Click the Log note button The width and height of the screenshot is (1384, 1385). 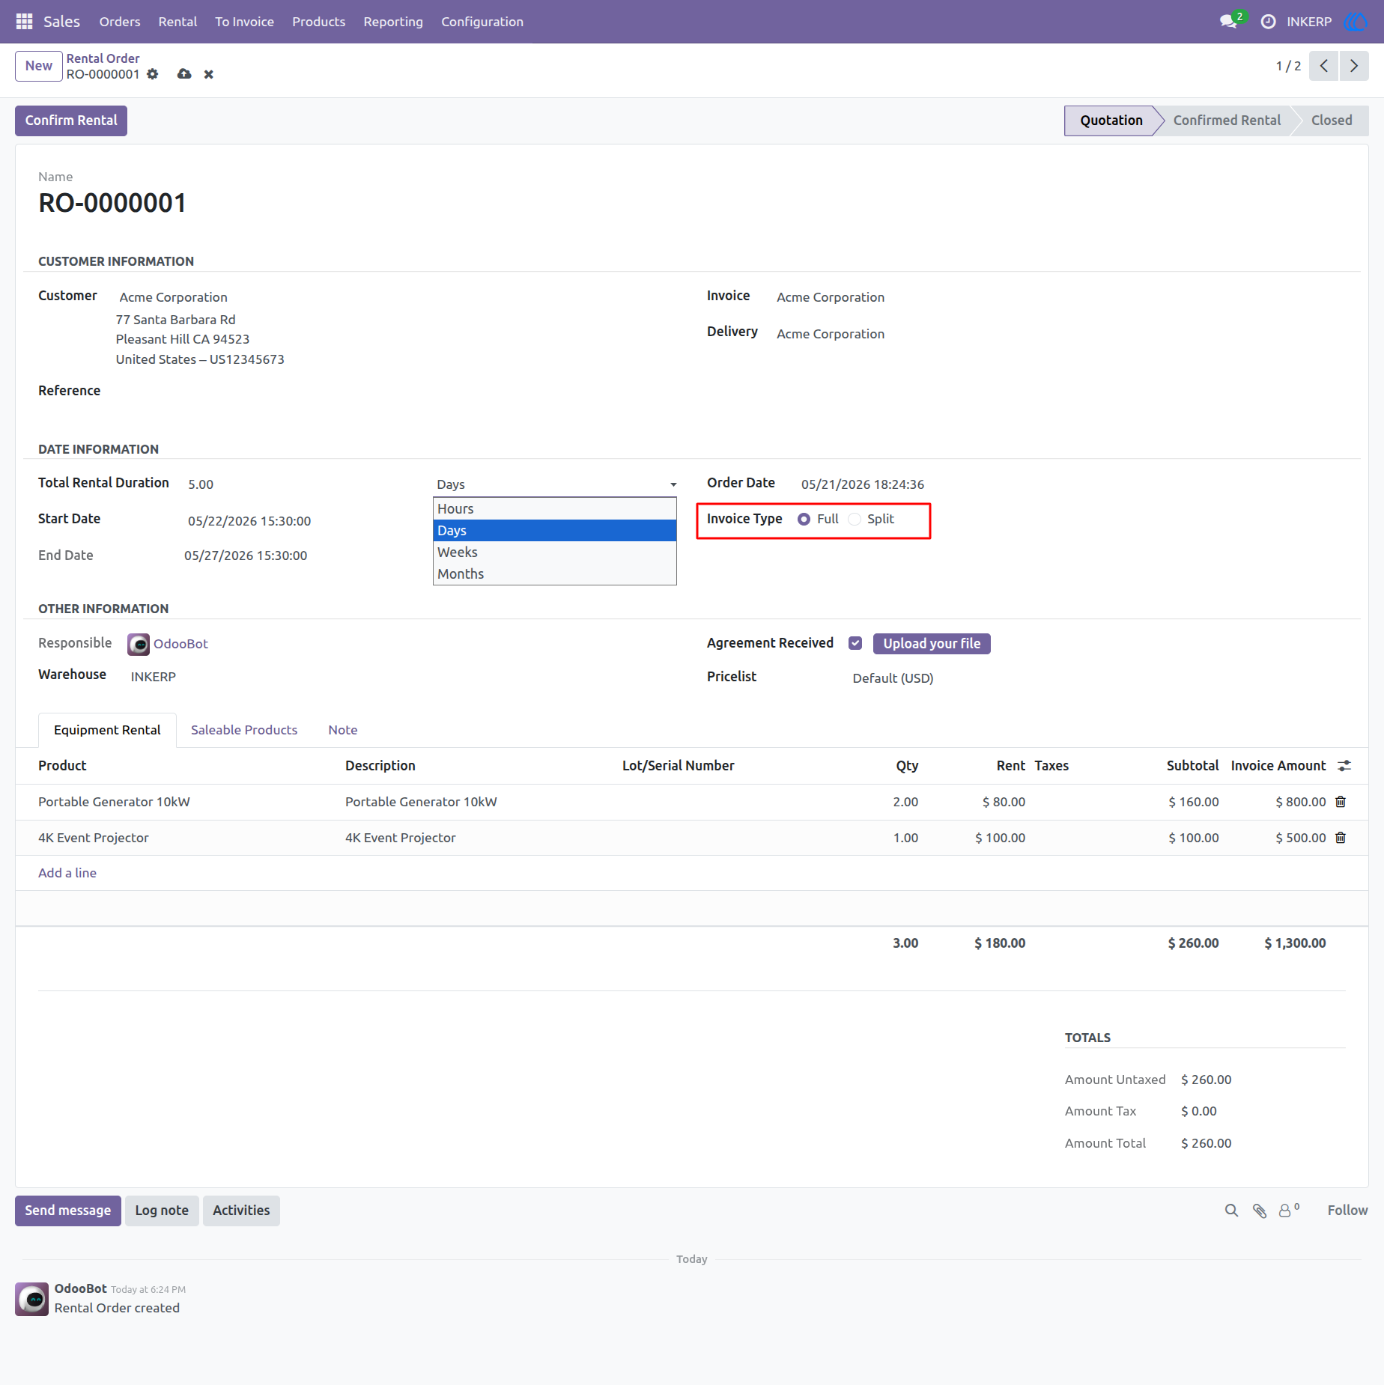pyautogui.click(x=162, y=1211)
